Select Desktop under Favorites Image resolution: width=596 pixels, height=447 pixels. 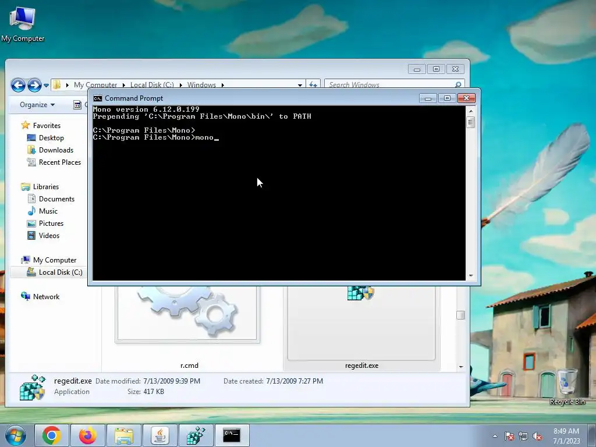45,137
